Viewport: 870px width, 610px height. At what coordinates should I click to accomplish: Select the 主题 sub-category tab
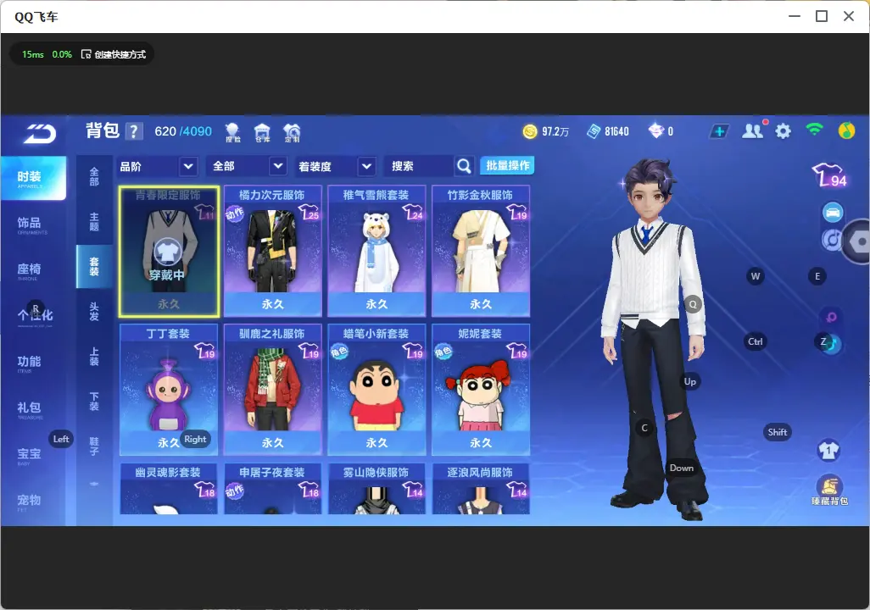click(94, 221)
